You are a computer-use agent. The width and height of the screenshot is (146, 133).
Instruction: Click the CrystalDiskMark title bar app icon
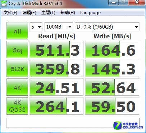(x=4, y=3)
